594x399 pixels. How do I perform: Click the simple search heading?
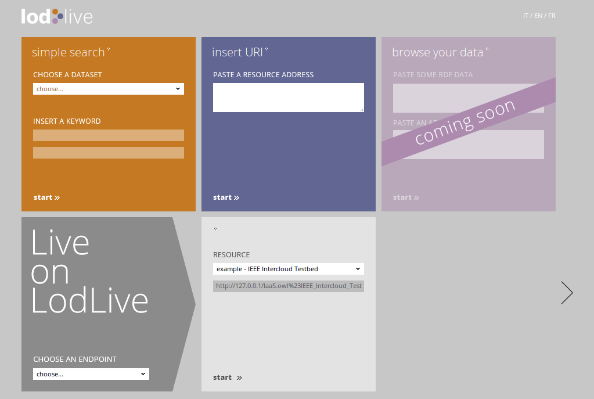click(x=68, y=52)
